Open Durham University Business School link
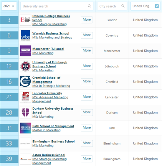 point(53,111)
